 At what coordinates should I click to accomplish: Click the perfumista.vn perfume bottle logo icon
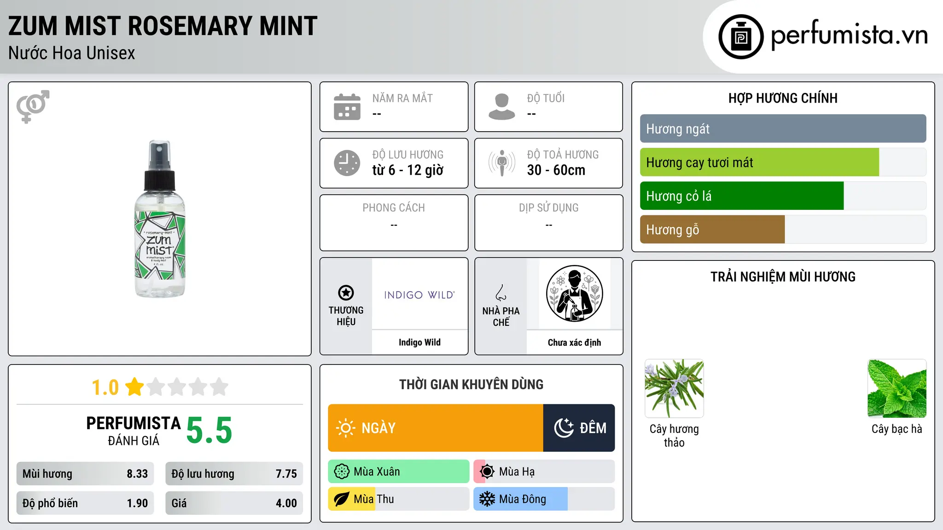point(741,37)
